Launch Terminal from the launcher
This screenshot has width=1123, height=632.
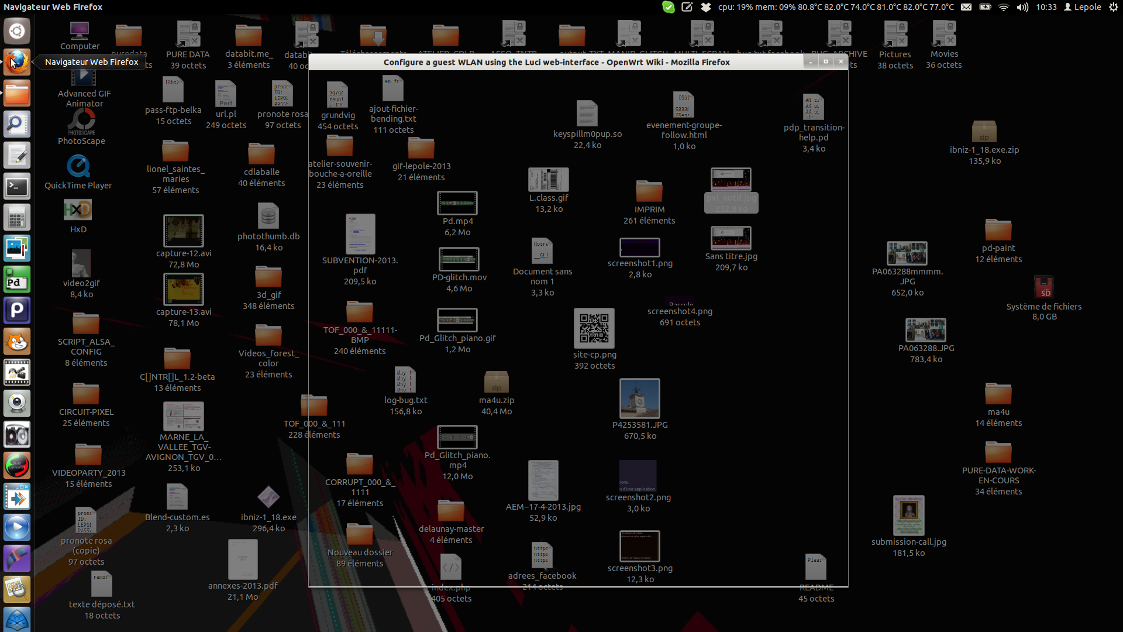click(x=17, y=187)
